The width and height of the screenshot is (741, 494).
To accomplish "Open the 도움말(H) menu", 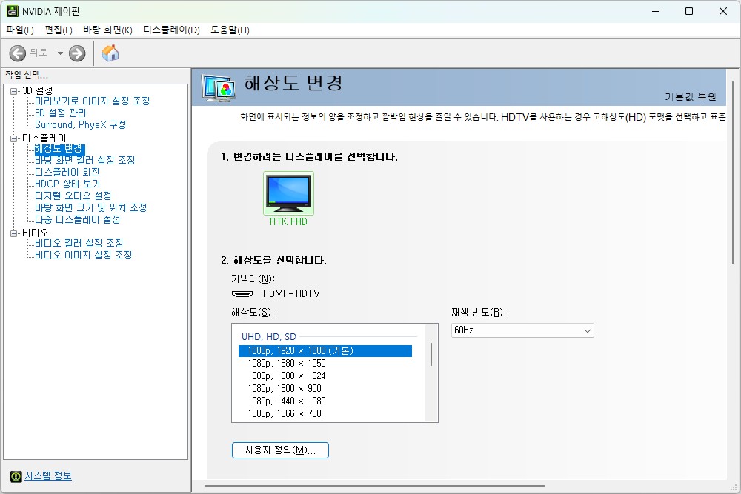I will tap(230, 30).
